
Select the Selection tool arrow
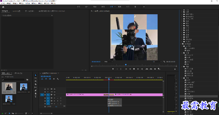tap(36, 75)
